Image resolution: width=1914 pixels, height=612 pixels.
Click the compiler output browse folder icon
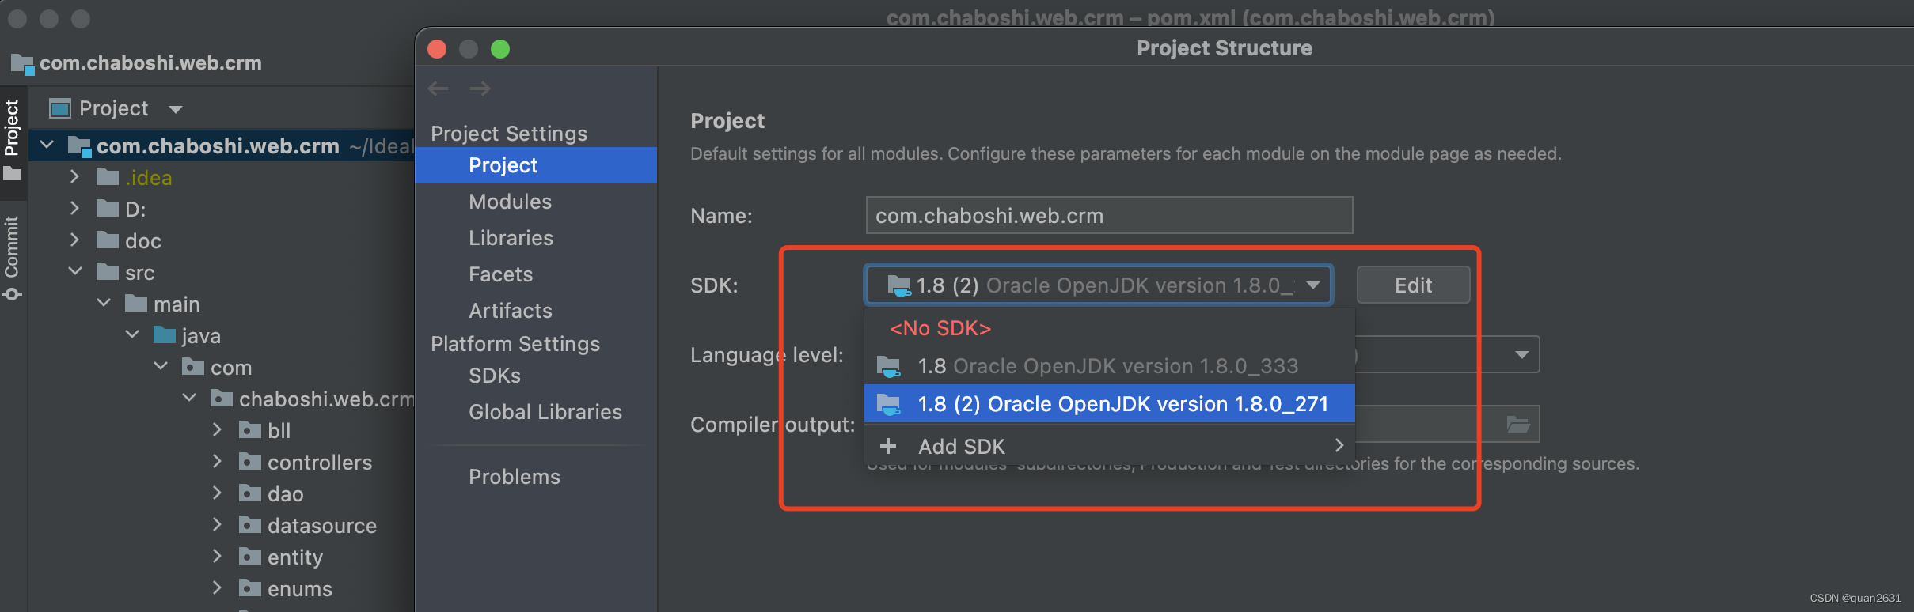pos(1517,425)
